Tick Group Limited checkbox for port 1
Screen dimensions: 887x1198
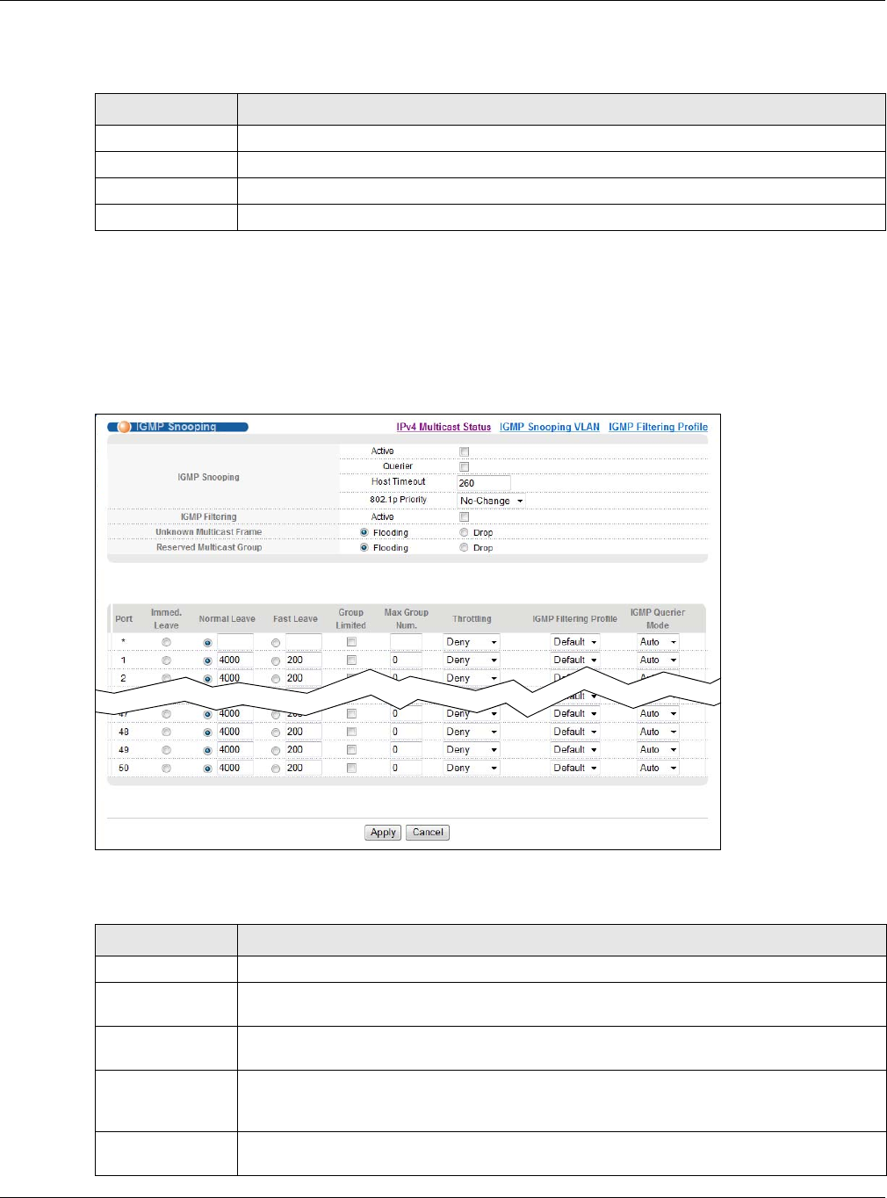pos(351,660)
